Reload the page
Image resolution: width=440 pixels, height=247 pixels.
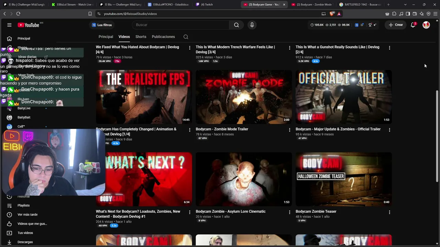(x=18, y=14)
